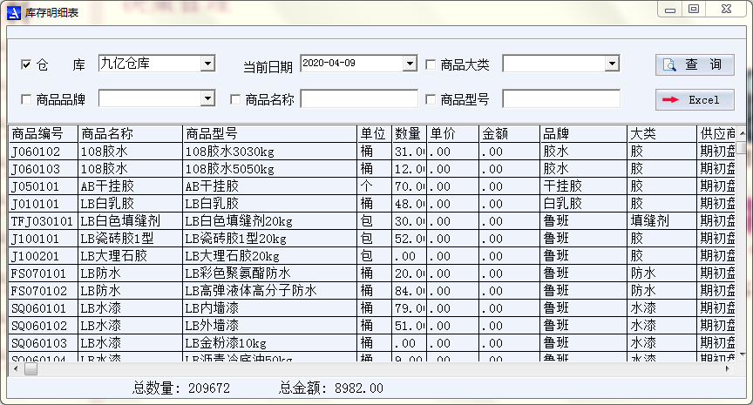Click the LB外墙漆 model cell

click(270, 326)
